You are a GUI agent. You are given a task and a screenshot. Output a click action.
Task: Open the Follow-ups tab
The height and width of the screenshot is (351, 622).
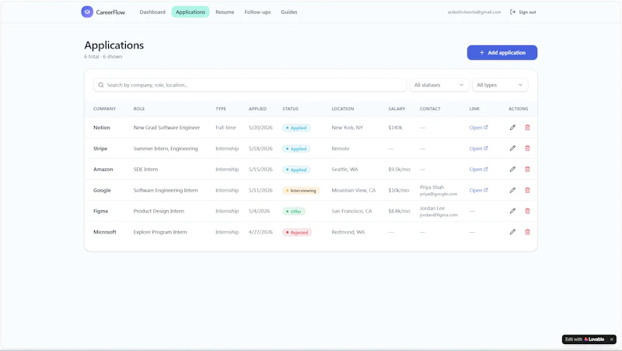(257, 12)
